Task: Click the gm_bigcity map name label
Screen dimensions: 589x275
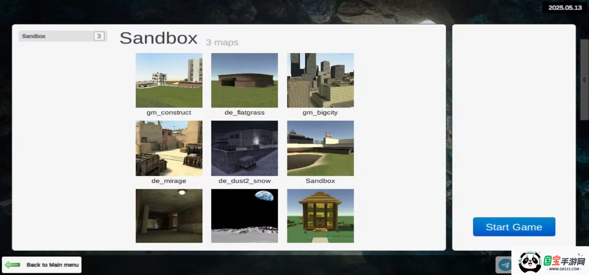Action: pos(320,112)
